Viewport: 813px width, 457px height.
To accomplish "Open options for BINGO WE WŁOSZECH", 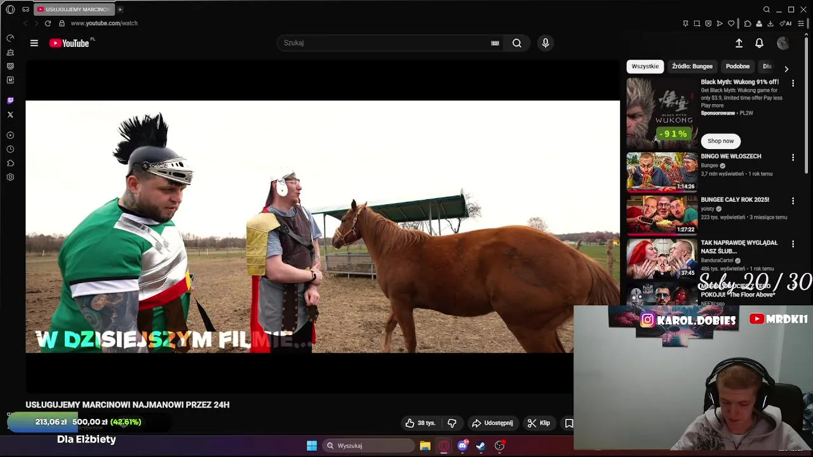I will (x=793, y=157).
